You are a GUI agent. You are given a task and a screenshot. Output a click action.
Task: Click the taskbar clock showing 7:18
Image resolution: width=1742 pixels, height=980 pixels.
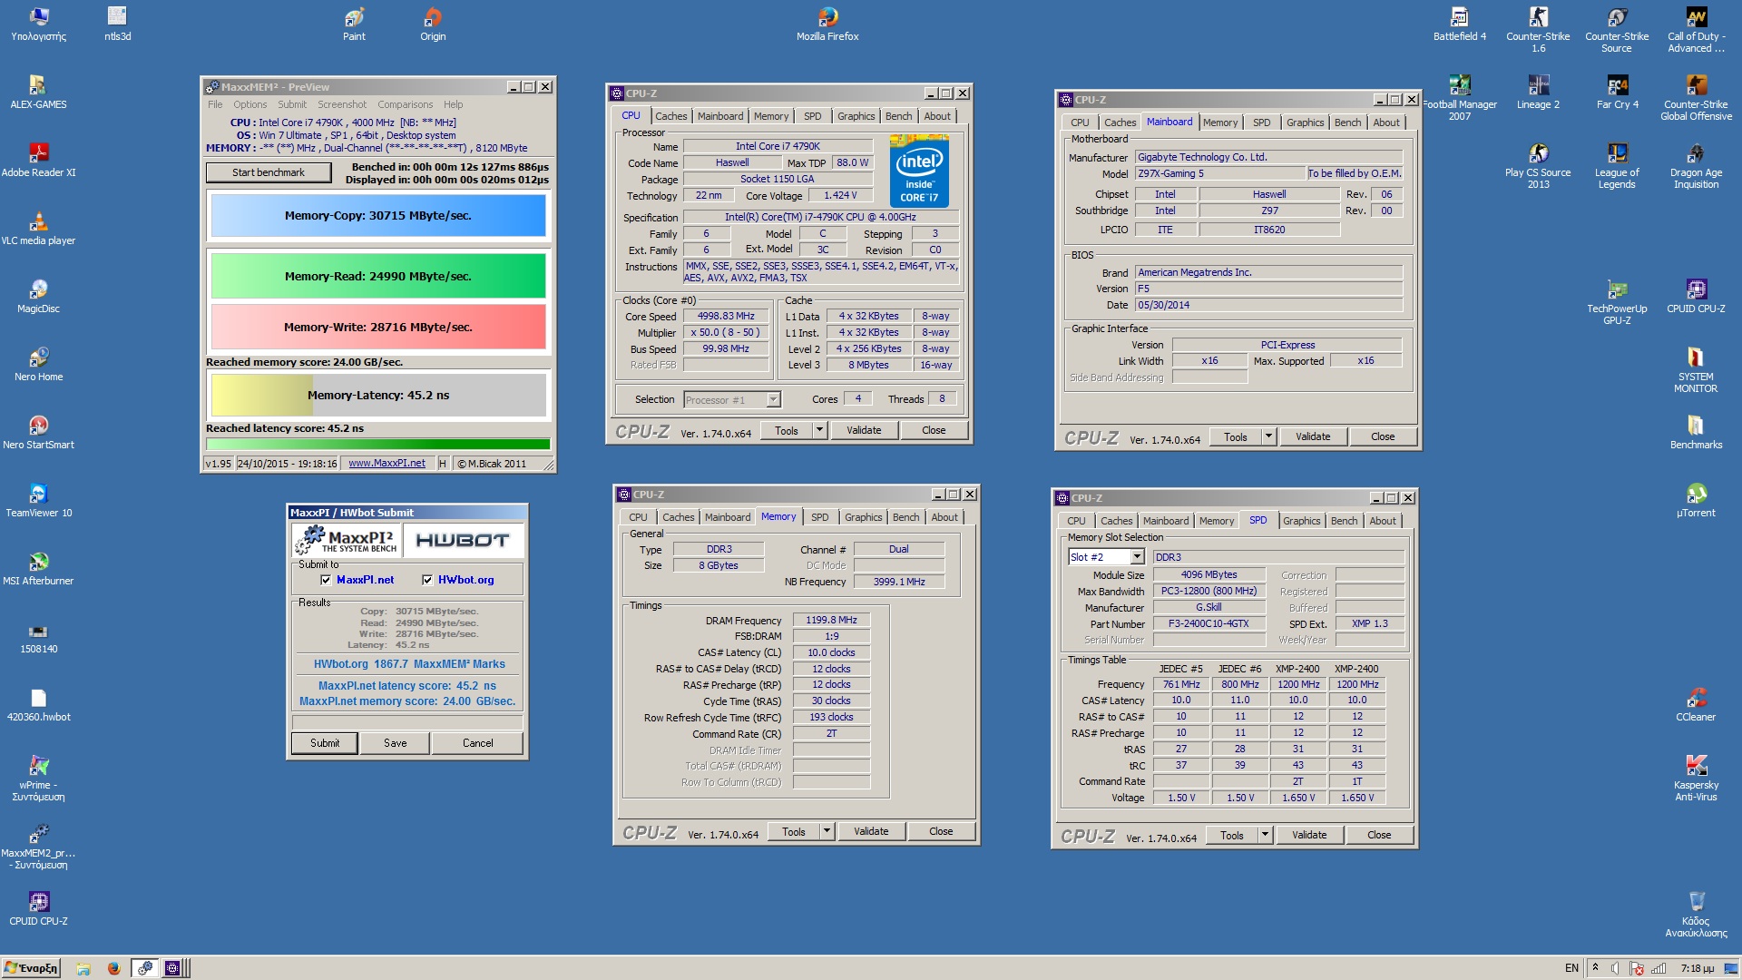[x=1697, y=968]
